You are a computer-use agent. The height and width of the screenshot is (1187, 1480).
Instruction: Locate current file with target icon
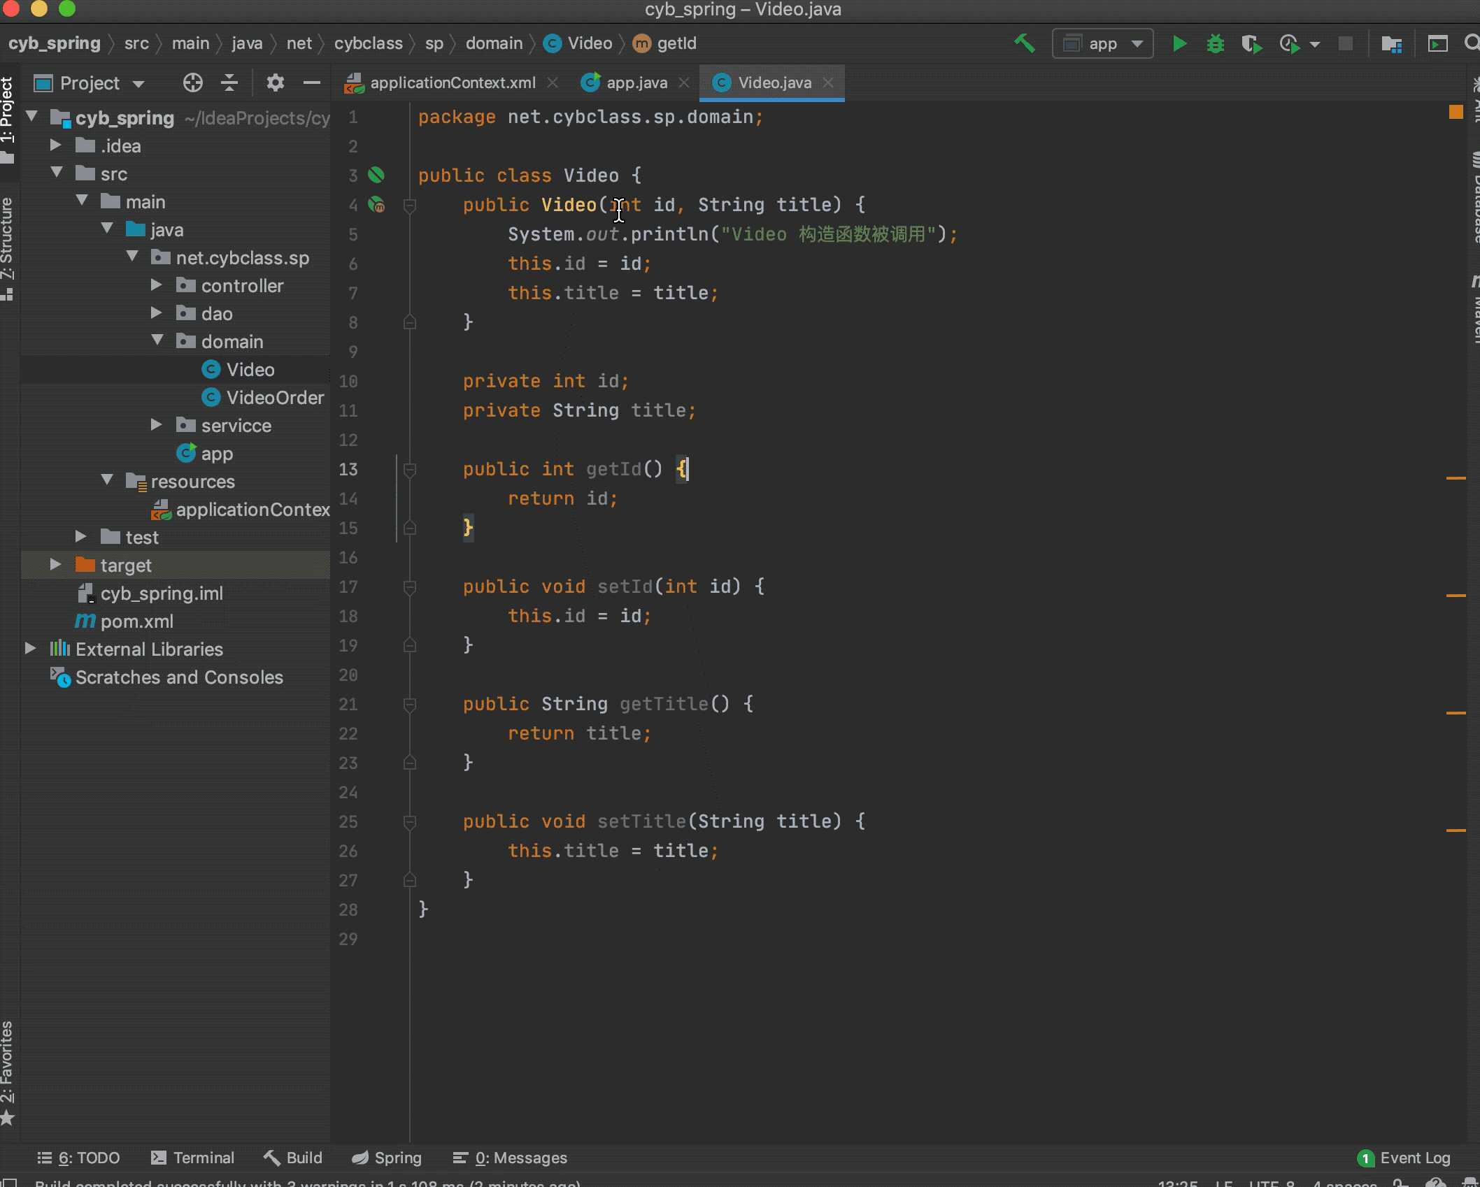pyautogui.click(x=193, y=83)
